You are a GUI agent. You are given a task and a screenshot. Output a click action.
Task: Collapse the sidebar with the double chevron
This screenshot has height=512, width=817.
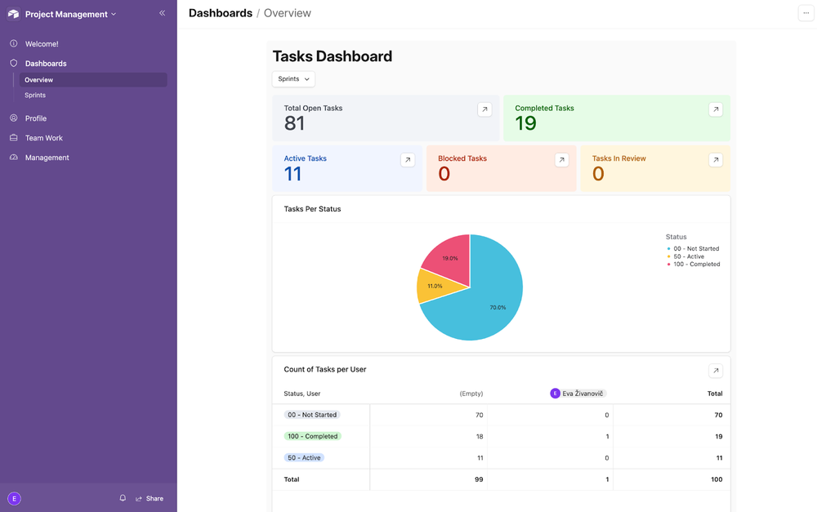tap(162, 13)
